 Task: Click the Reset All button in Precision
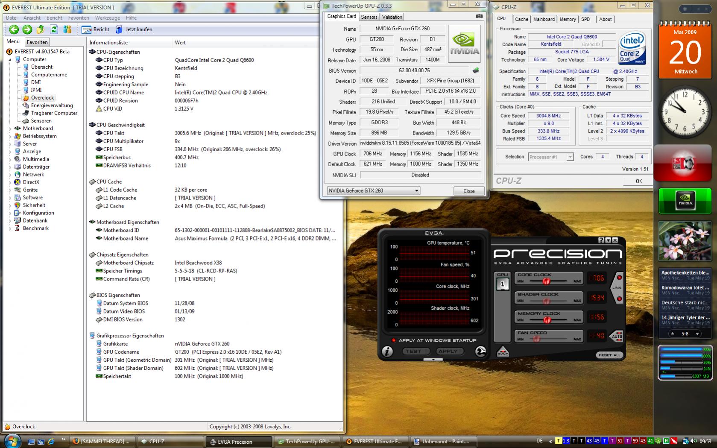point(609,355)
